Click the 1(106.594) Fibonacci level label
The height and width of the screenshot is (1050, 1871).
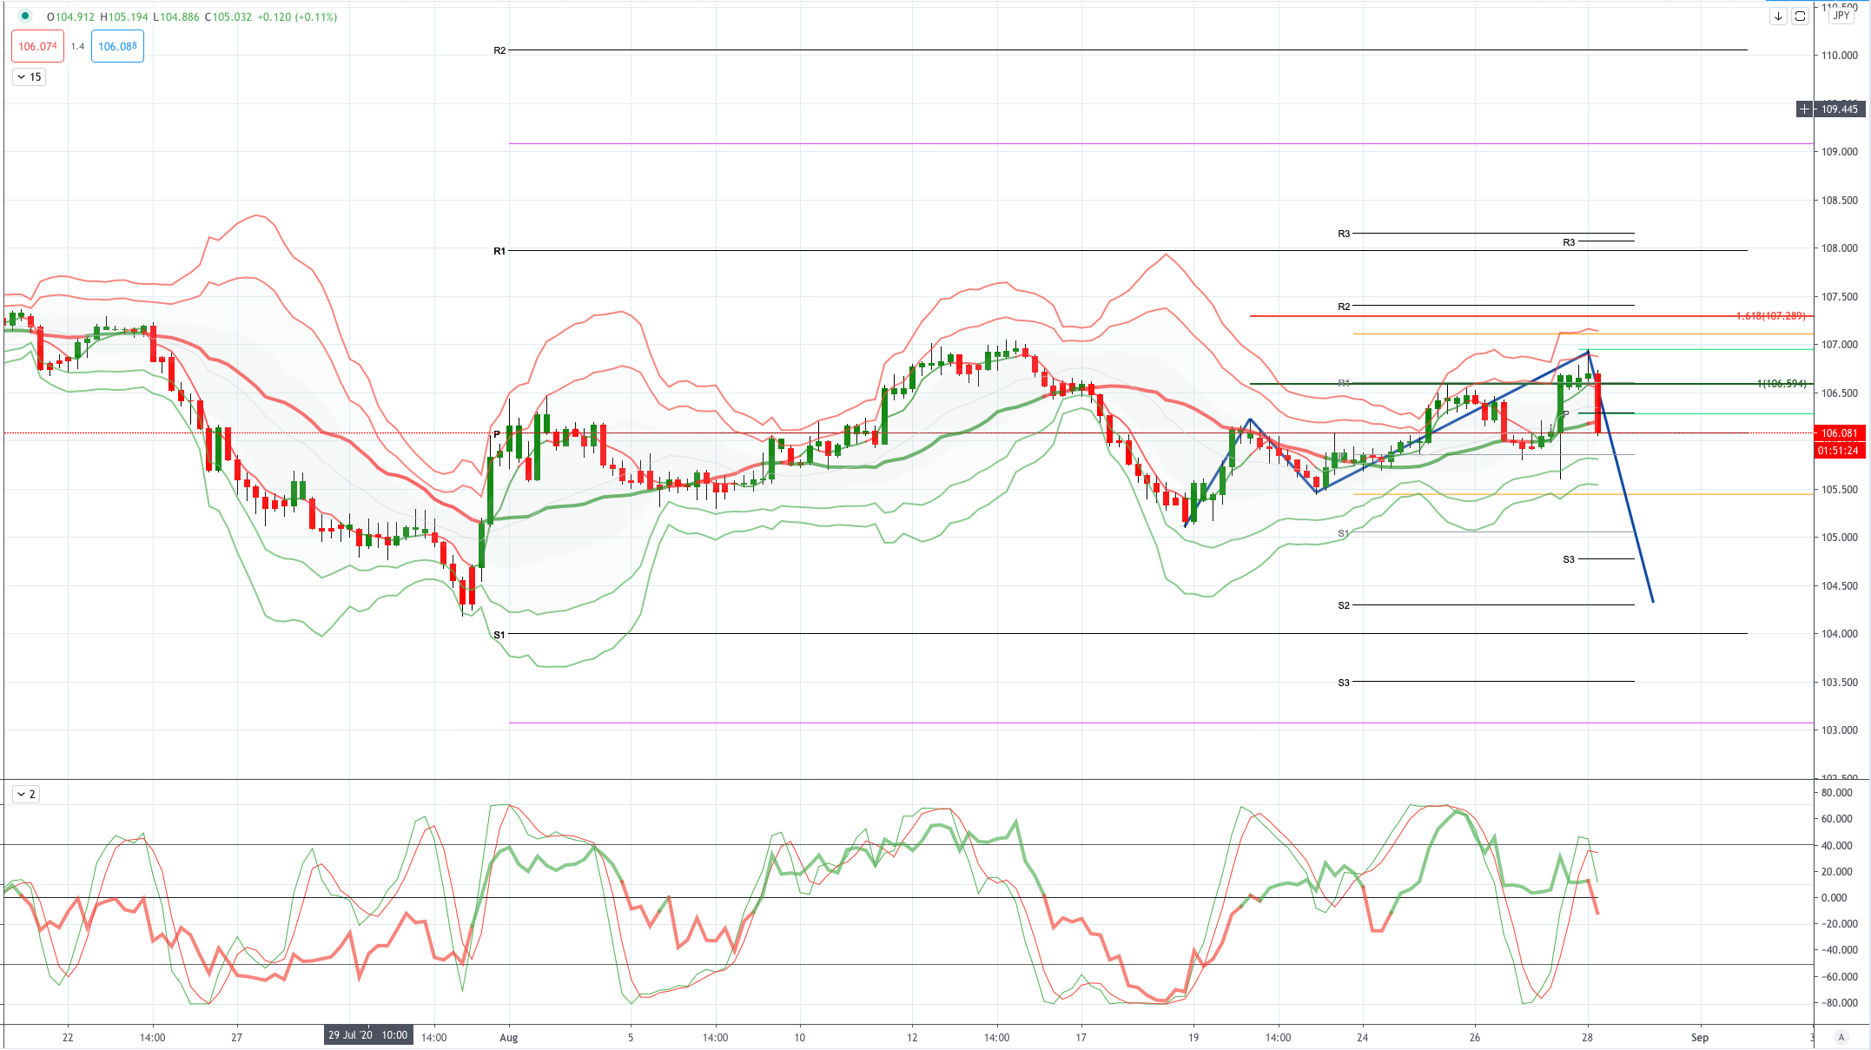[1782, 383]
